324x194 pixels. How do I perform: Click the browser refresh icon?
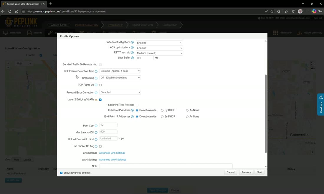[x=10, y=11]
